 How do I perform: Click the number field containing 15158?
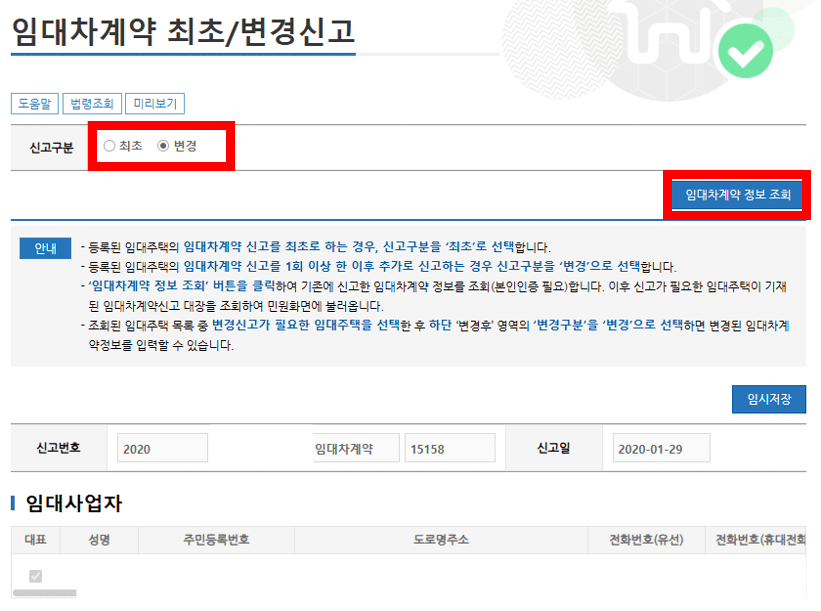449,448
